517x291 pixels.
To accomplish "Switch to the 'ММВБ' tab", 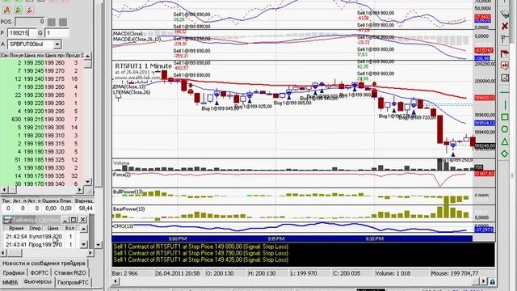I will [x=11, y=282].
